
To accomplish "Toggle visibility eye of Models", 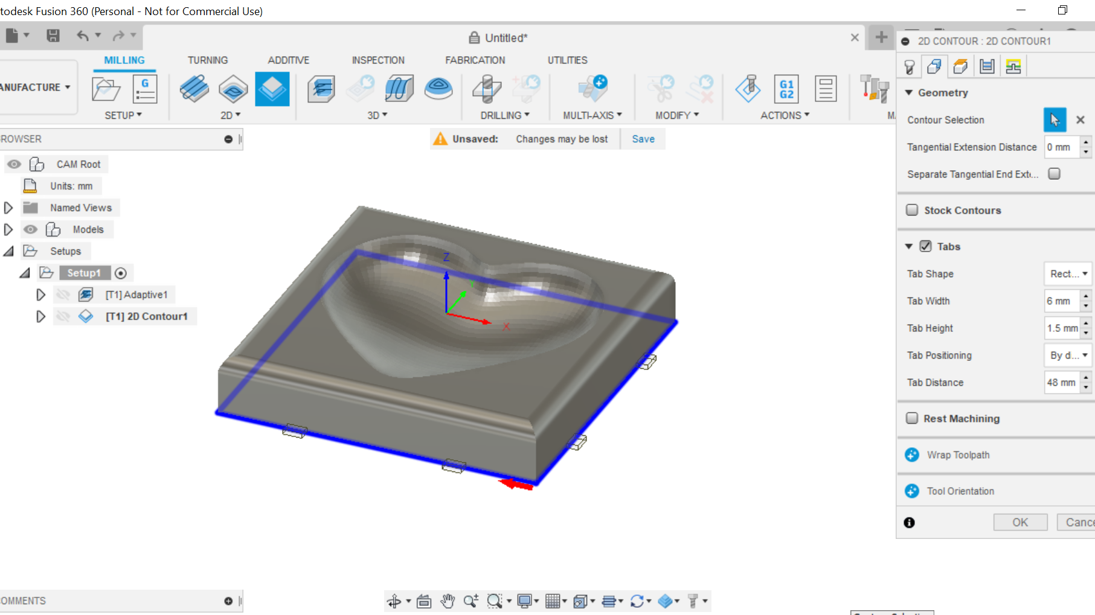I will pyautogui.click(x=30, y=229).
